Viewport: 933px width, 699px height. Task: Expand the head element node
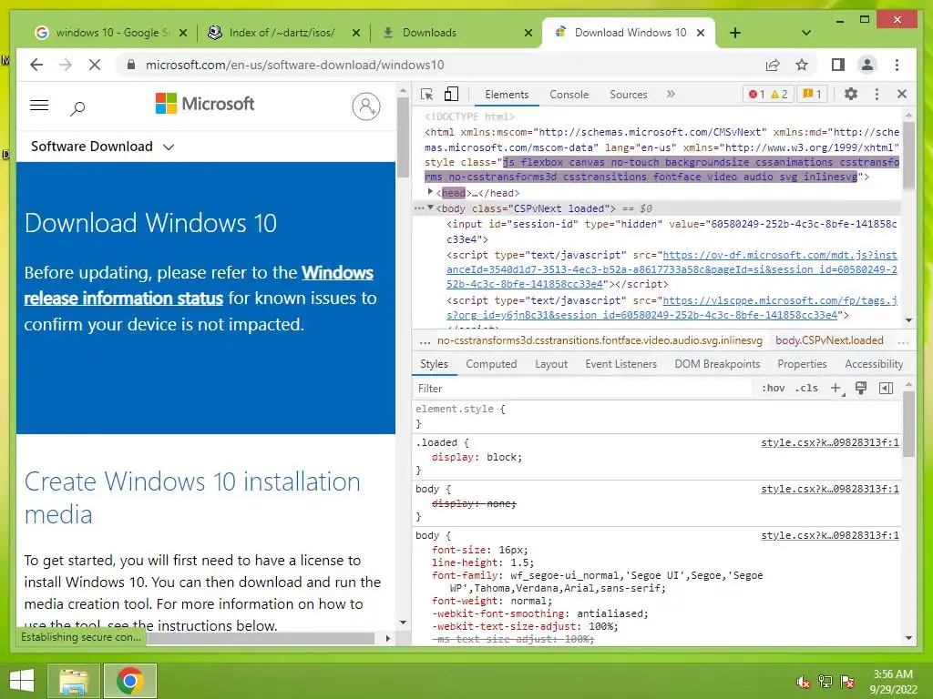(x=430, y=192)
